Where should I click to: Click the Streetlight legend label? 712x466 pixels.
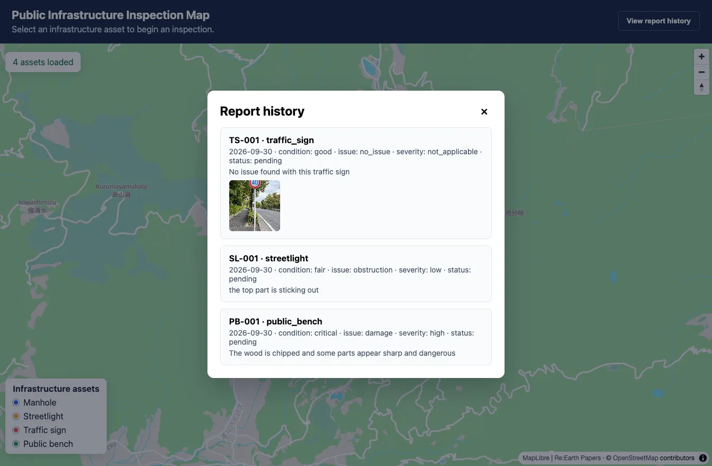tap(44, 416)
